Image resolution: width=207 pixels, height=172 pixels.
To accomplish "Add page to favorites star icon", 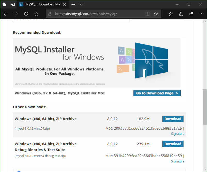I will [156, 14].
